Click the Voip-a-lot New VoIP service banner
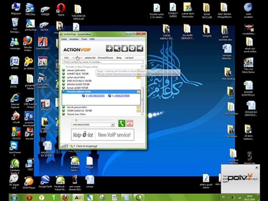The image size is (268, 201). (x=102, y=135)
